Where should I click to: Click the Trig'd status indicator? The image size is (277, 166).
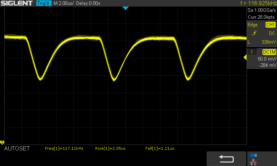coord(44,3)
